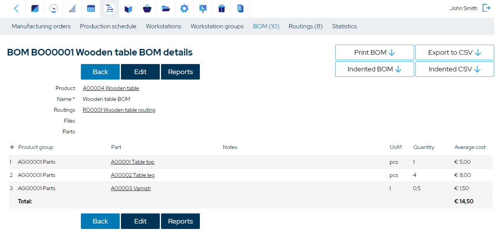Open the gear settings icon

tap(184, 9)
